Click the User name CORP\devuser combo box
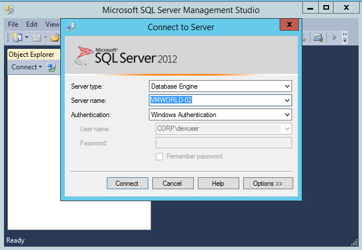 (224, 128)
